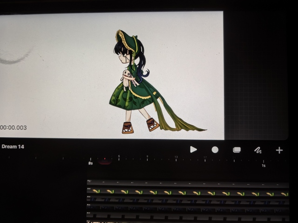Viewport: 298px width, 223px height.
Task: Select the bottom-most visible timeline track
Action: pyautogui.click(x=186, y=216)
